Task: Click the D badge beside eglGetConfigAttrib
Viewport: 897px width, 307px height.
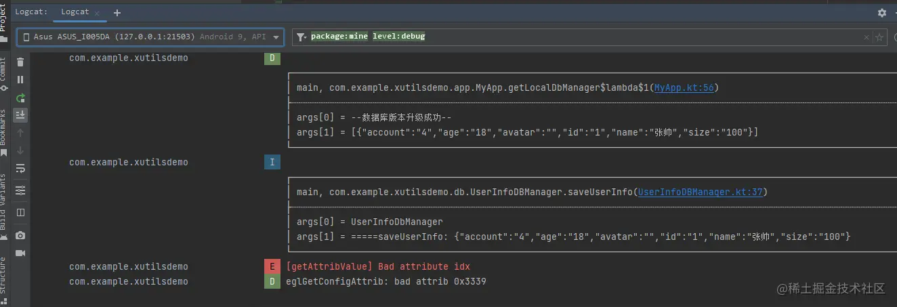Action: pyautogui.click(x=272, y=281)
